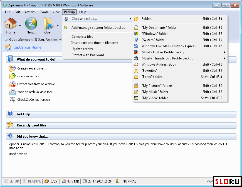Click the clock icon in status bar

pyautogui.click(x=85, y=181)
